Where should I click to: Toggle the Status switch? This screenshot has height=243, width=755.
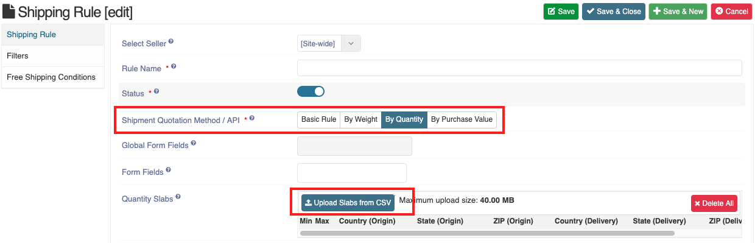coord(311,91)
